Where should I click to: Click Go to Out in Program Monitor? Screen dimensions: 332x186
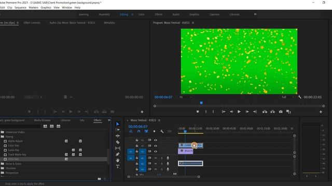[x=255, y=112]
